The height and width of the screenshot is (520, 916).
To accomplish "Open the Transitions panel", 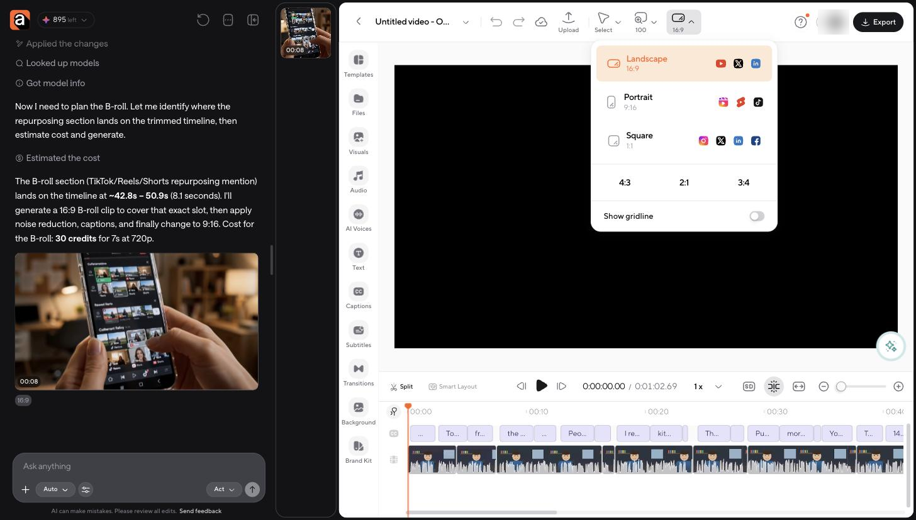I will [359, 374].
